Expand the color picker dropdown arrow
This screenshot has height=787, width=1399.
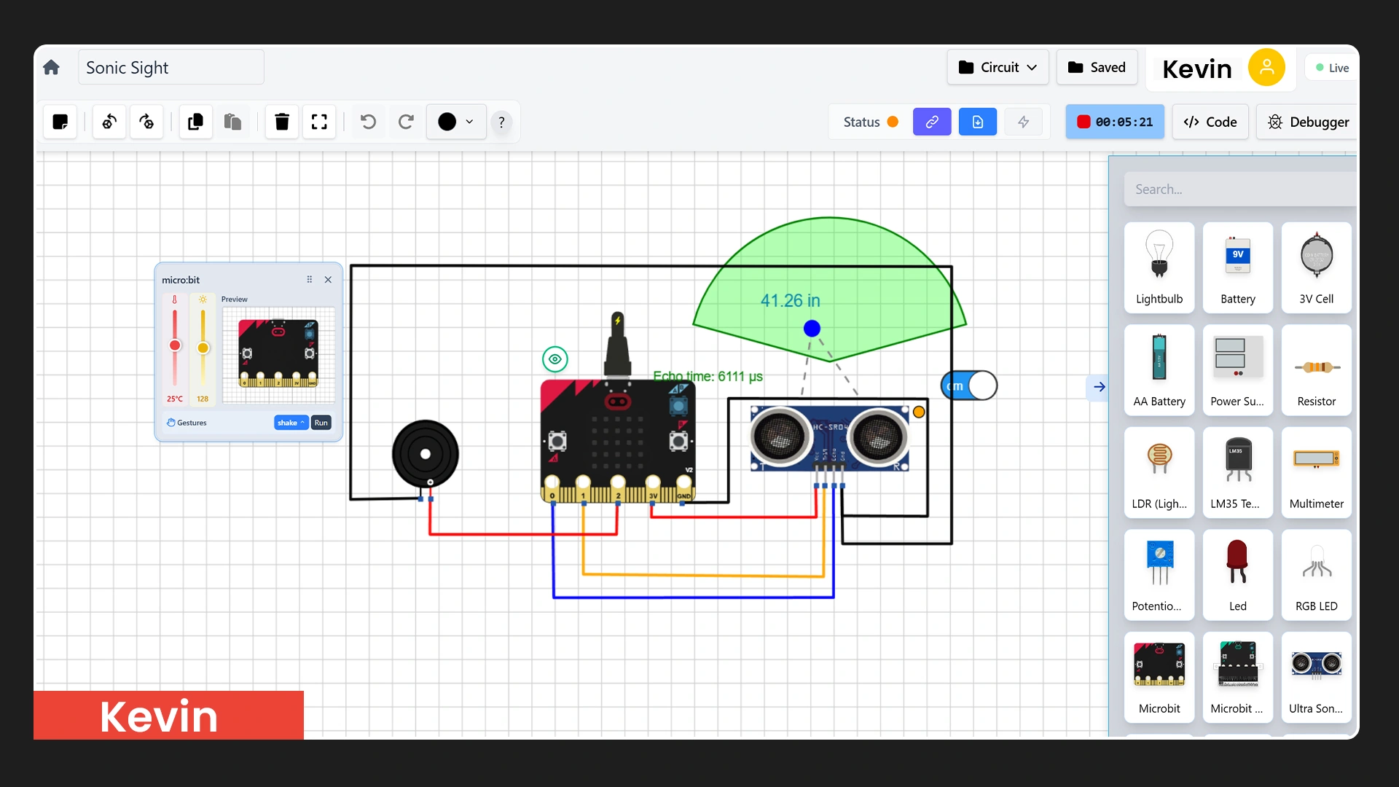pos(470,122)
